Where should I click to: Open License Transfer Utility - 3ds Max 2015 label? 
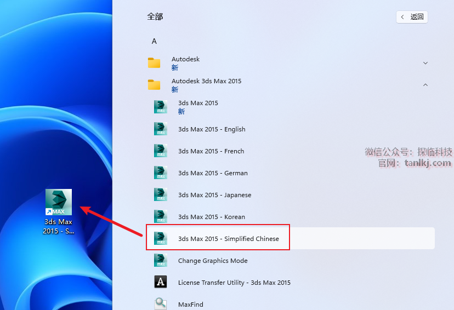click(x=234, y=283)
